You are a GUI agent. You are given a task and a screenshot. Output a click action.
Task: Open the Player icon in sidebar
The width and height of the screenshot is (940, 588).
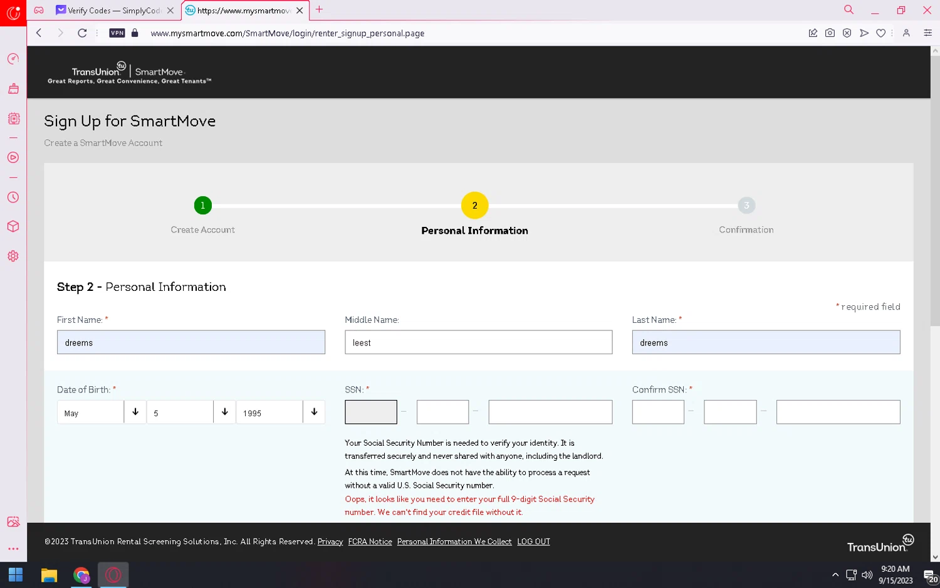(13, 158)
